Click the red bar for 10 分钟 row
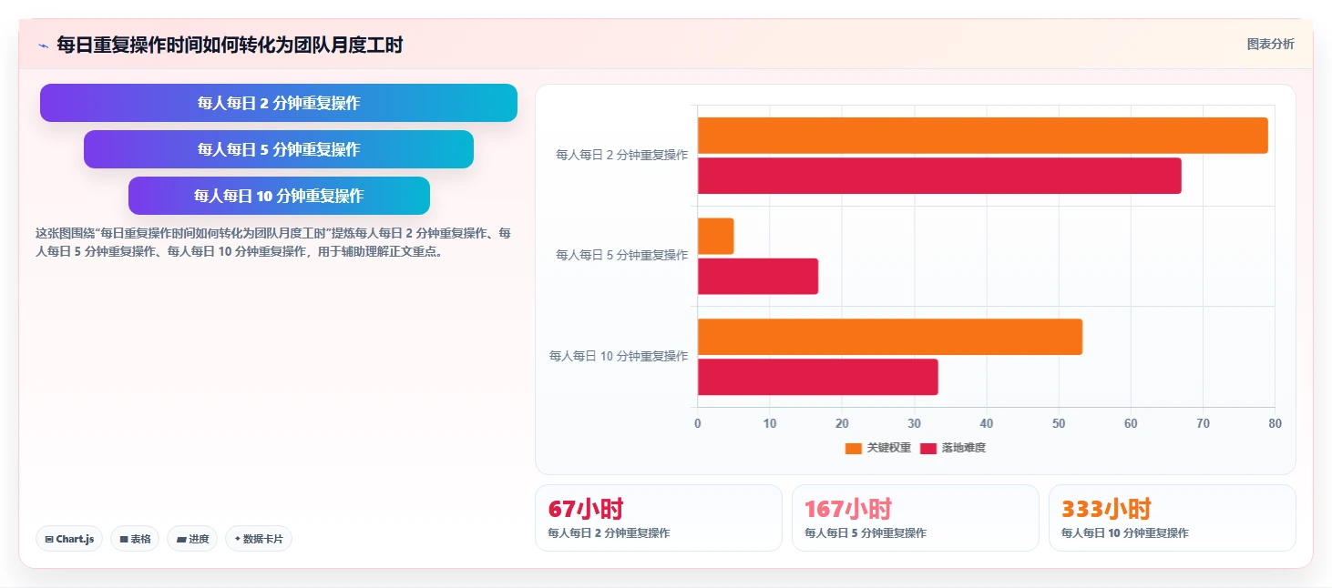Image resolution: width=1332 pixels, height=588 pixels. (818, 377)
